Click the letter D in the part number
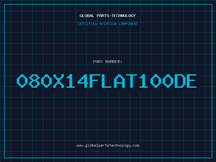Screen dimensions: 216x162 click(x=180, y=81)
